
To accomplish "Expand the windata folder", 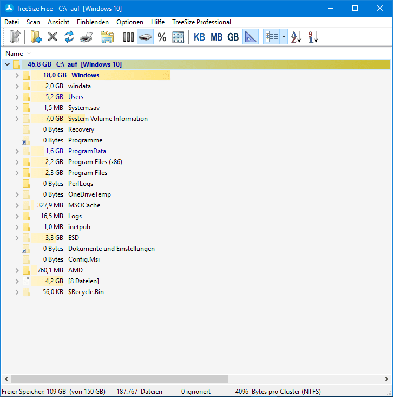I will [x=17, y=86].
